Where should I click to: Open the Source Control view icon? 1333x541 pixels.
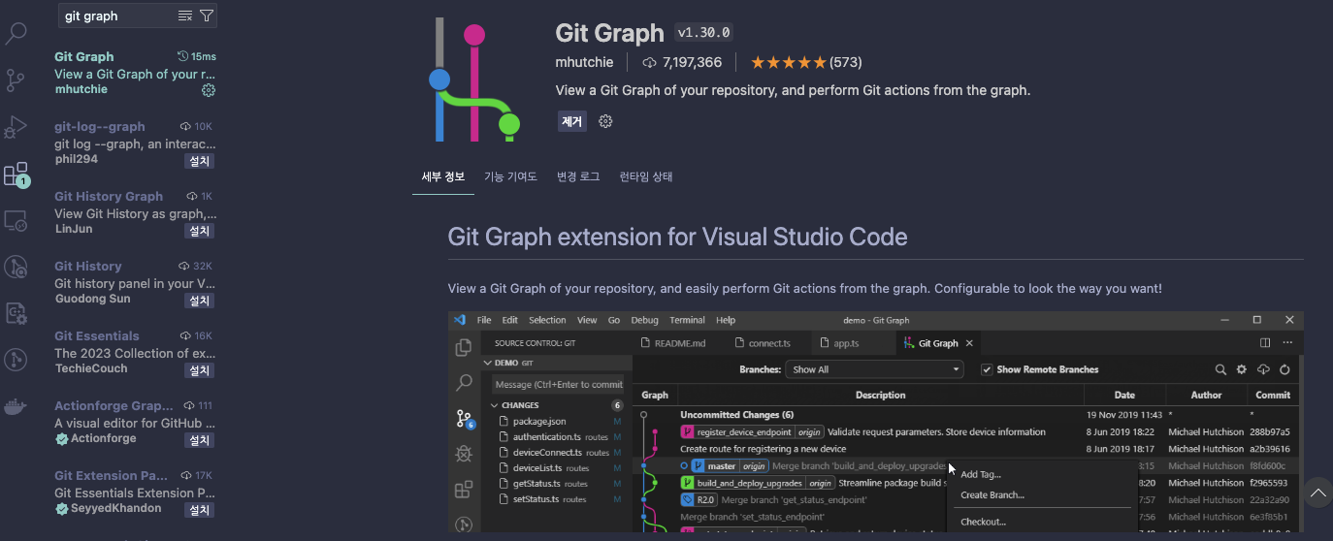[16, 80]
